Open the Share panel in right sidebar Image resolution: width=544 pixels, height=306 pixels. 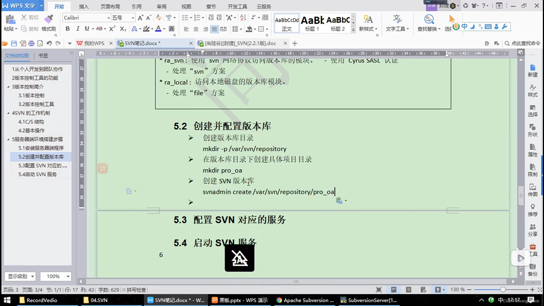coord(532,230)
